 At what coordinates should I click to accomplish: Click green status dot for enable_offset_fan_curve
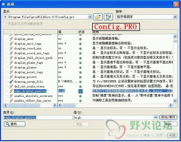point(80,101)
